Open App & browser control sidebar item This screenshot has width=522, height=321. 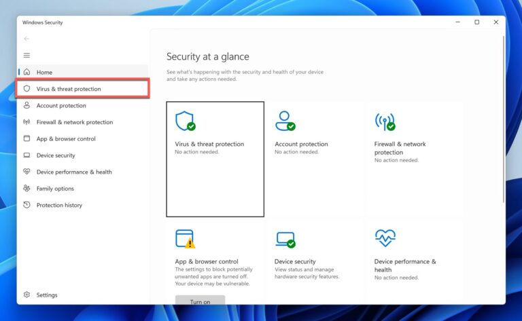pos(83,138)
